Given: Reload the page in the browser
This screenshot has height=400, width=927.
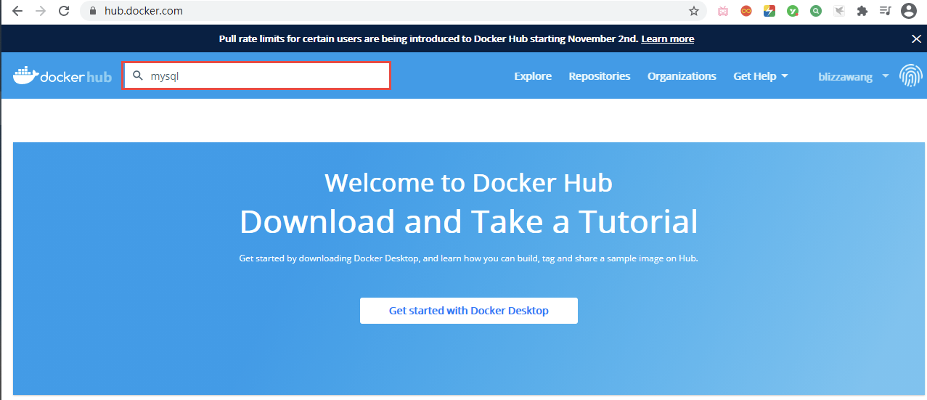Looking at the screenshot, I should 64,11.
